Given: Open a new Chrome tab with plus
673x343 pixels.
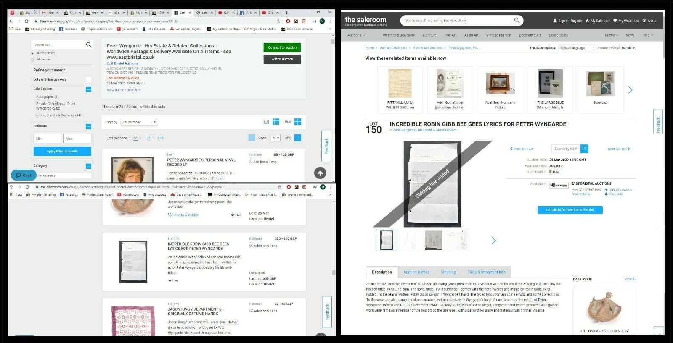Looking at the screenshot, I should coord(286,13).
